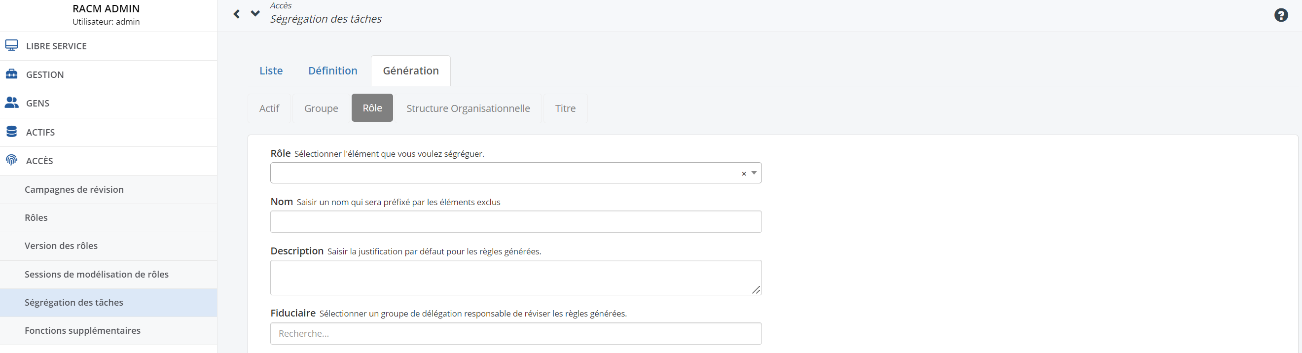
Task: Open the Rôles submenu item
Action: pyautogui.click(x=108, y=217)
